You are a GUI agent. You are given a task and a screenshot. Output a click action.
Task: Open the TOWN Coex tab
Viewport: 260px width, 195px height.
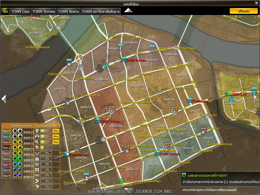point(20,11)
